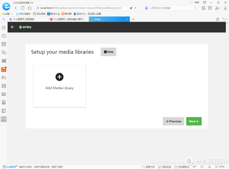Click 浏览器医生 in status bar

[182, 167]
